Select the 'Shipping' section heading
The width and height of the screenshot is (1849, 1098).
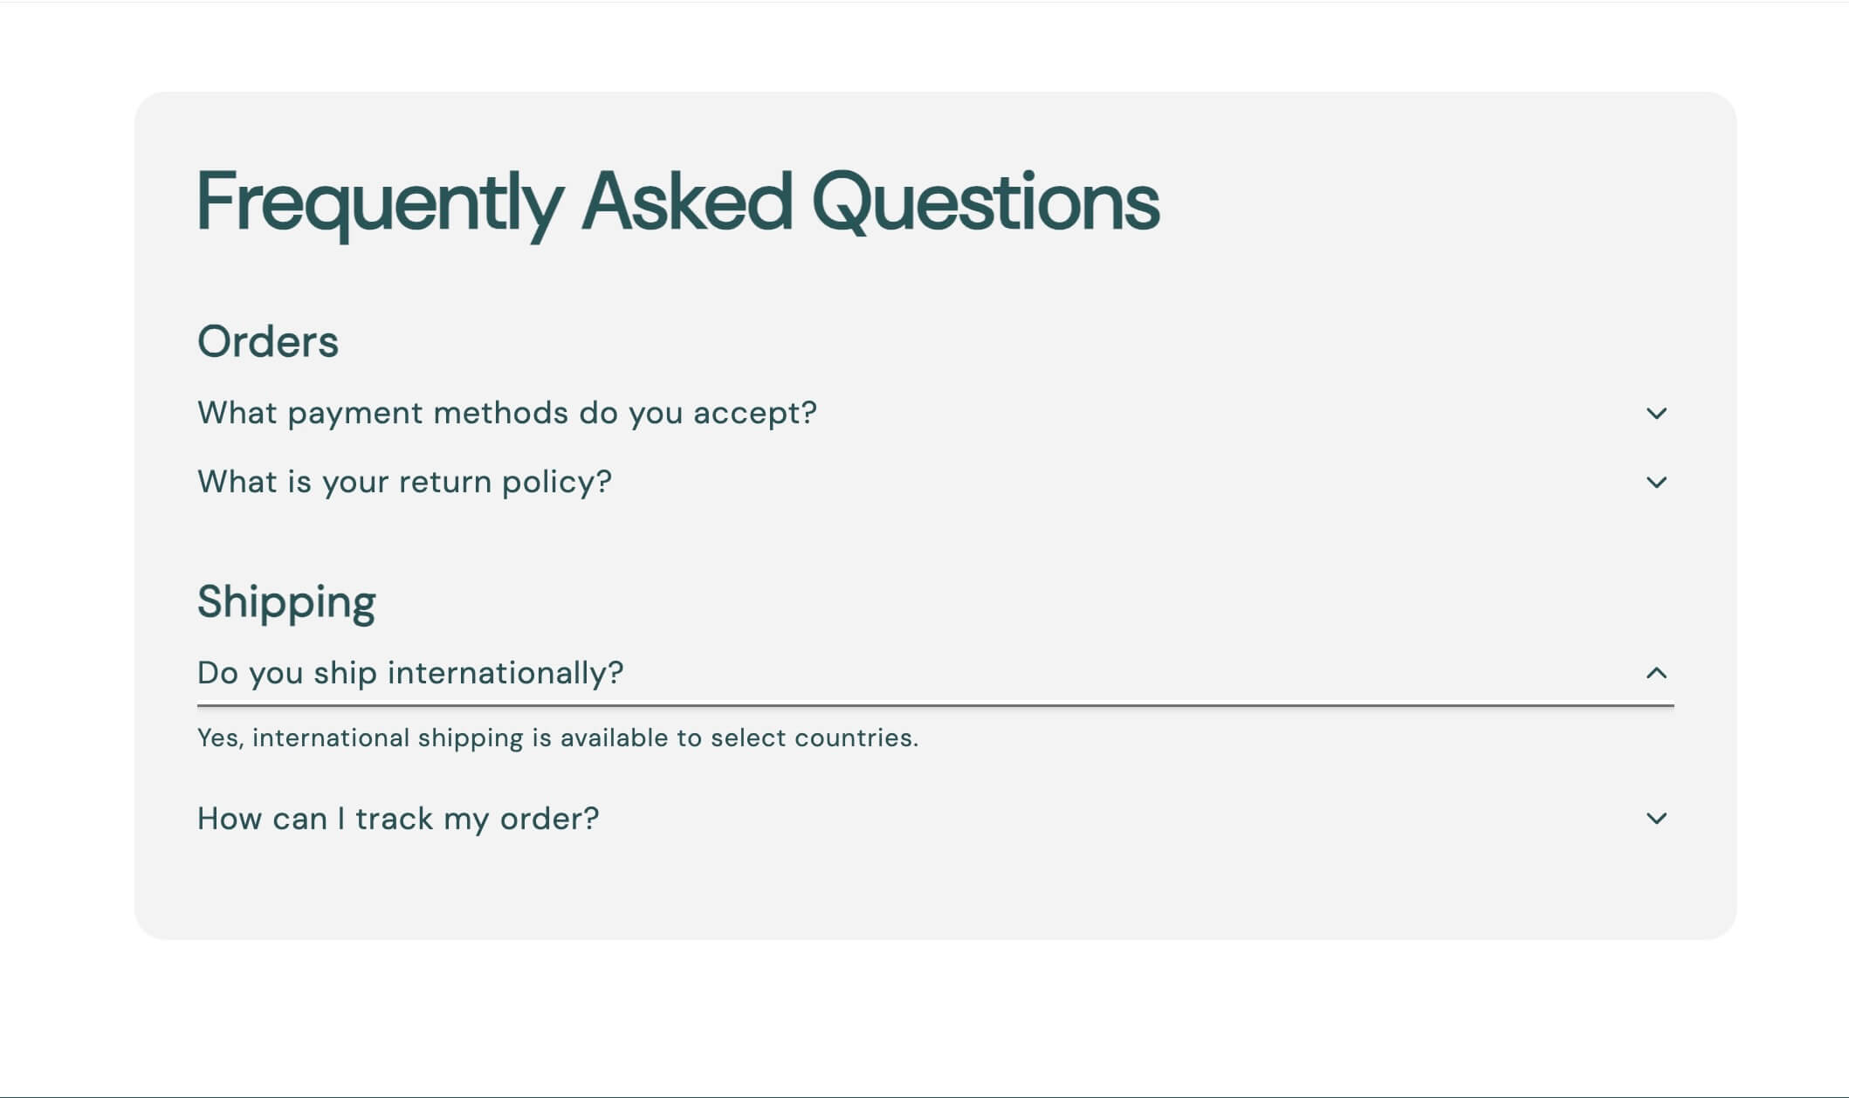click(286, 602)
